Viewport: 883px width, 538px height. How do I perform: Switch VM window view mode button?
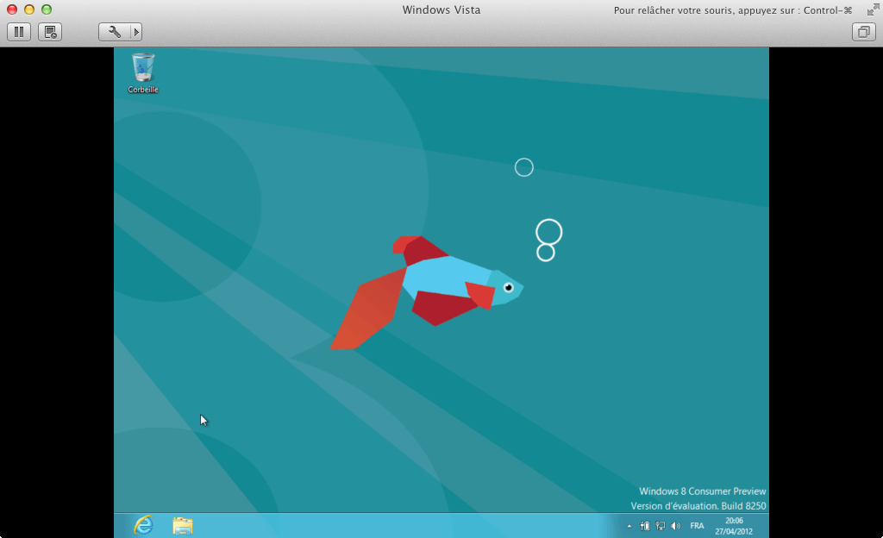pyautogui.click(x=863, y=32)
